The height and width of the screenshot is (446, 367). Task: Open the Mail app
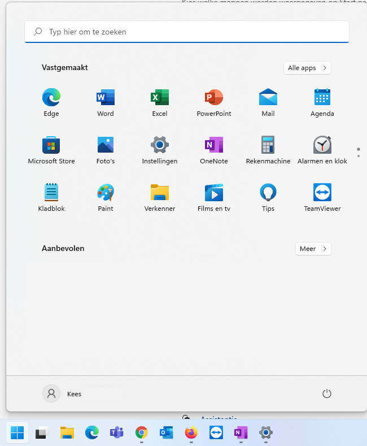coord(268,102)
